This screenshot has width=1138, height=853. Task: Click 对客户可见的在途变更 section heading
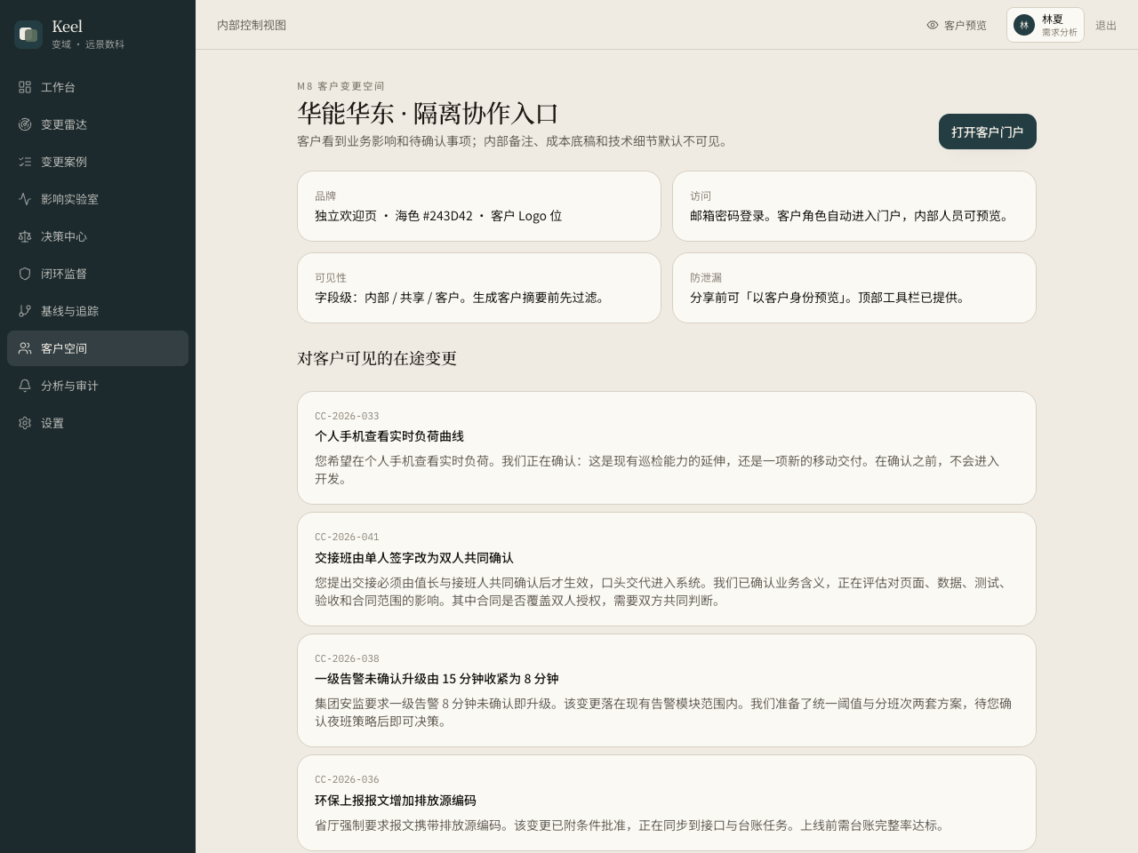tap(377, 358)
